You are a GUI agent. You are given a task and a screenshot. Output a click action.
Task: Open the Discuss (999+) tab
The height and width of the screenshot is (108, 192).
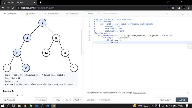pos(51,14)
